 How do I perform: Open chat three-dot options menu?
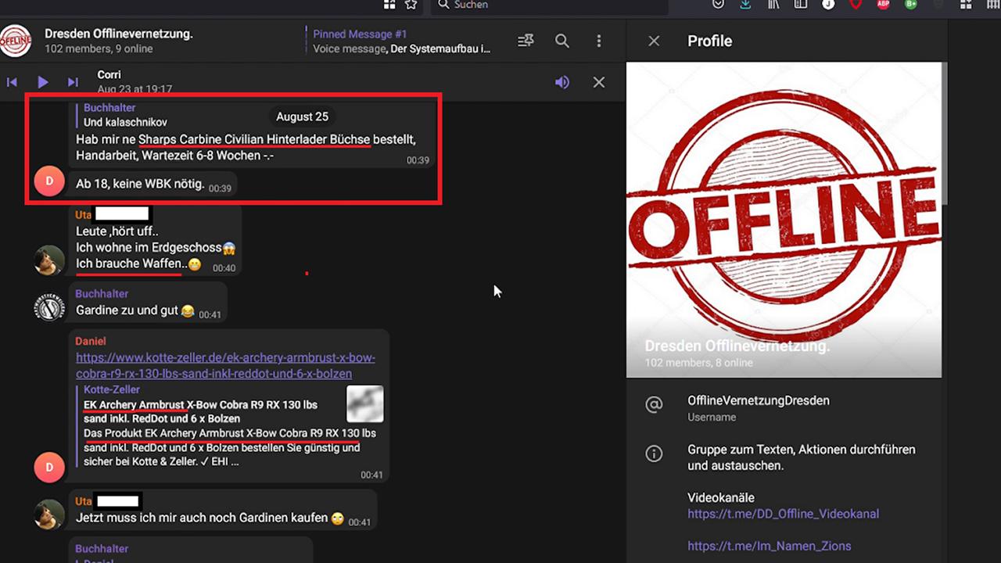[x=599, y=41]
